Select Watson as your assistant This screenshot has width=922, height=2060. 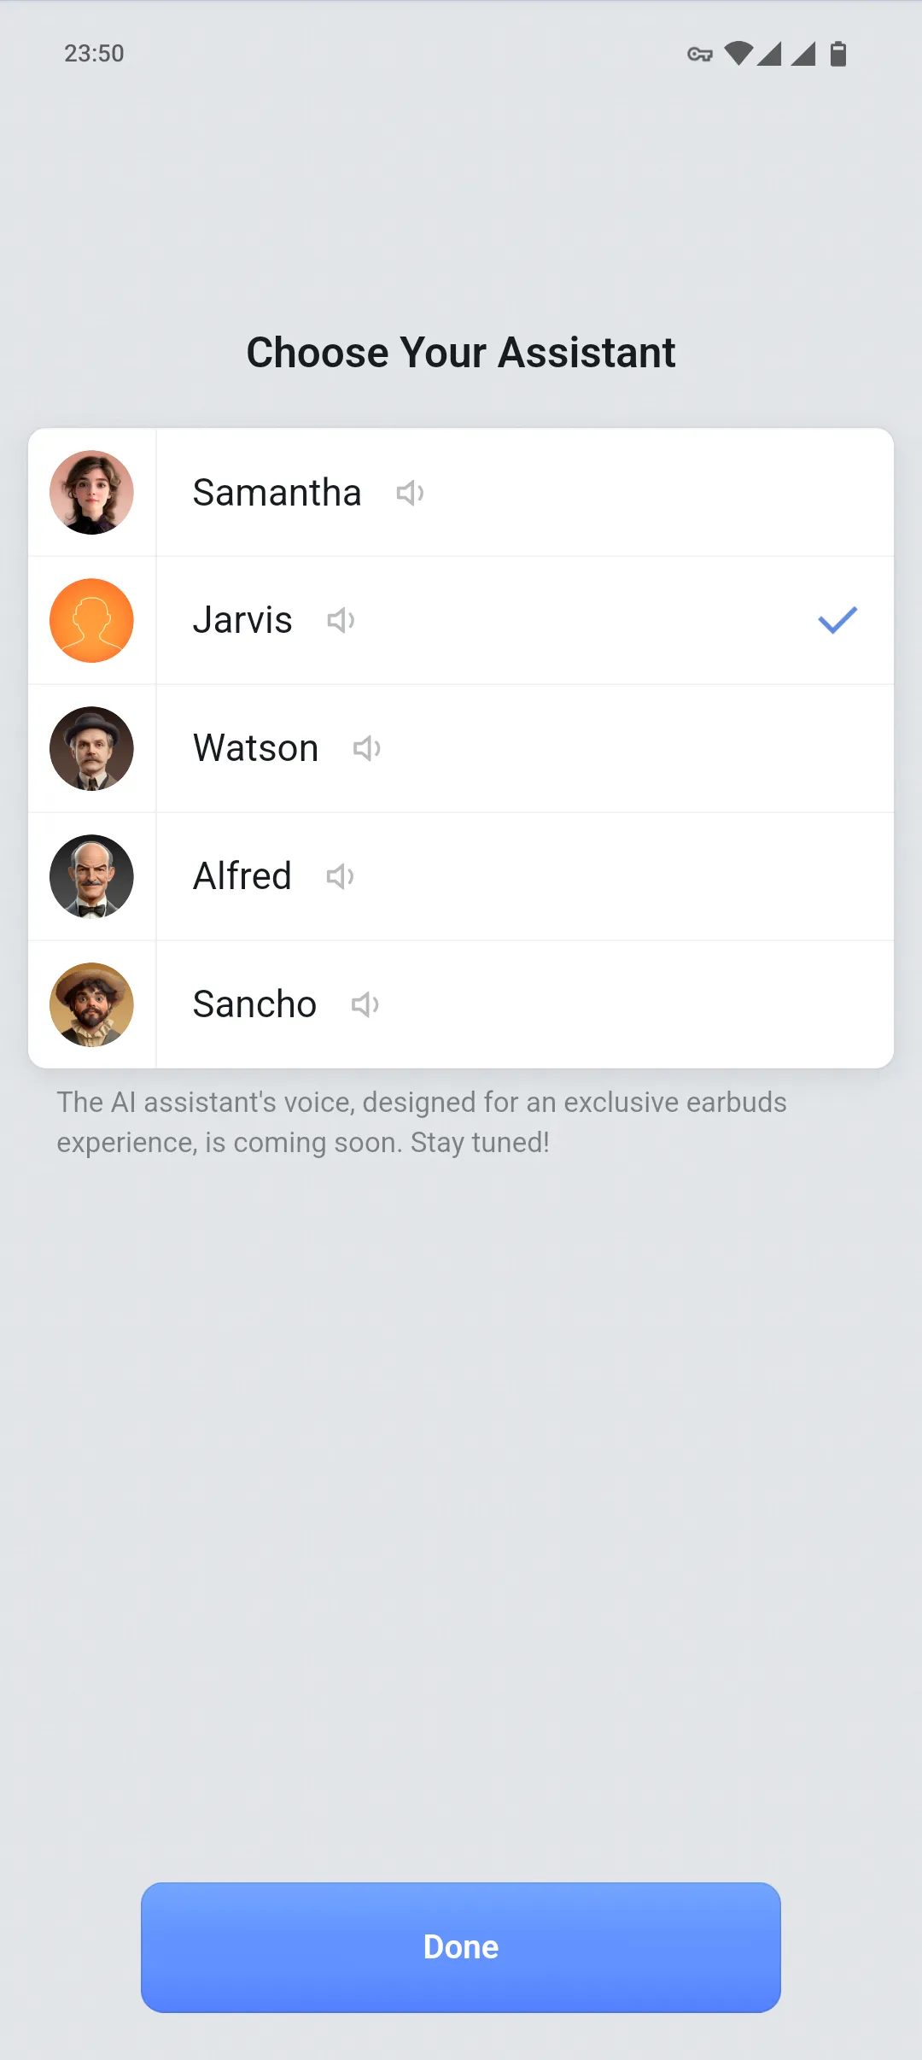click(461, 748)
